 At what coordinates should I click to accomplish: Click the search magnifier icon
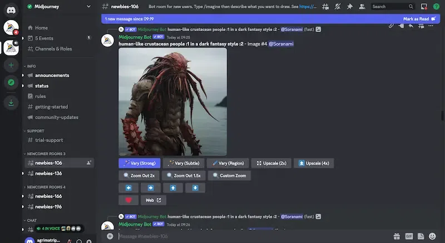pyautogui.click(x=411, y=7)
